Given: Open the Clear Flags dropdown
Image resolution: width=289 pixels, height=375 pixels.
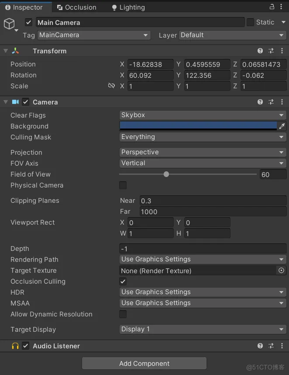Looking at the screenshot, I should point(203,115).
